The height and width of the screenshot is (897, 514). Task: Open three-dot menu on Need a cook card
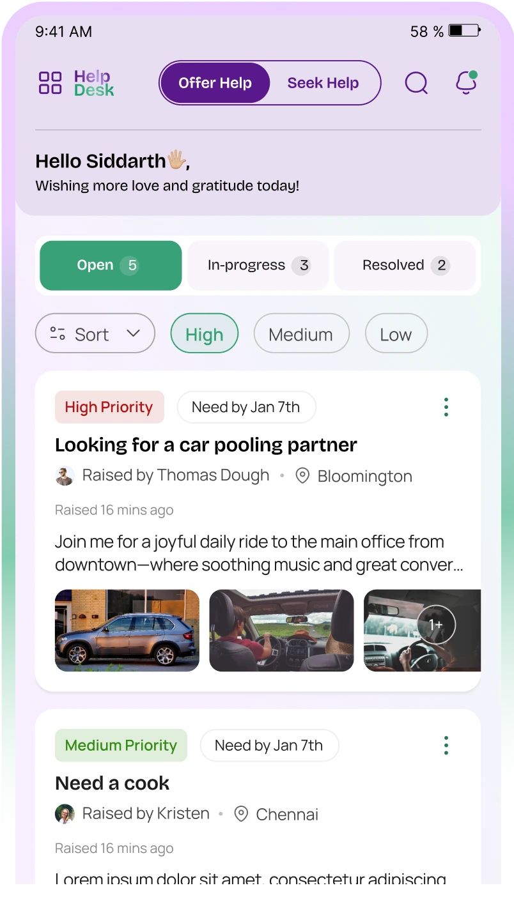446,745
